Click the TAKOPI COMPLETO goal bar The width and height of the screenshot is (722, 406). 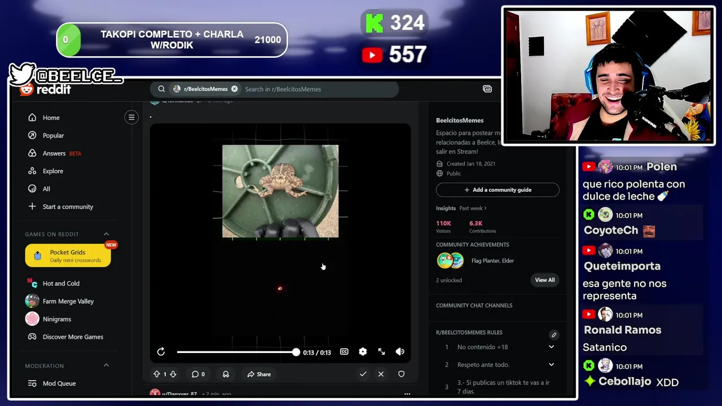[172, 39]
